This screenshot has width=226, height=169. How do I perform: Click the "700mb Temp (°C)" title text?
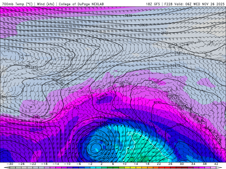tap(17, 4)
